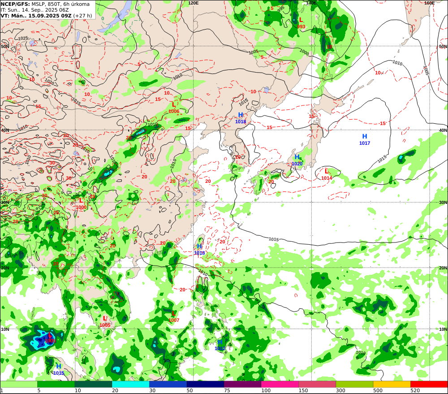The width and height of the screenshot is (448, 394).
Task: Click the '120E' longitude label
Action: pyautogui.click(x=194, y=3)
